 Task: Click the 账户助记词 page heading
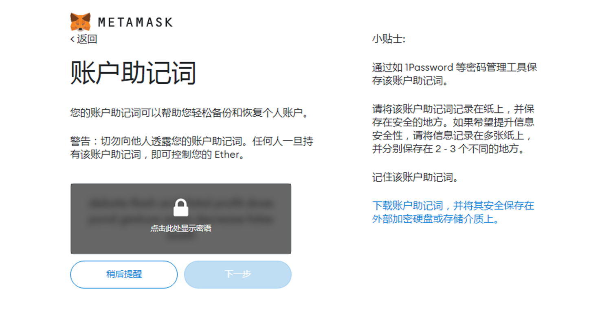134,73
